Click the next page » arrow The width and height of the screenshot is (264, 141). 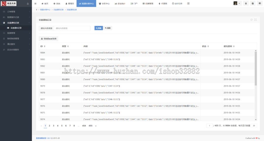point(96,126)
